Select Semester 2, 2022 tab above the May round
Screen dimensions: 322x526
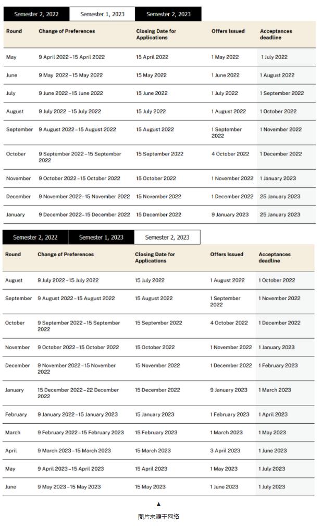(x=36, y=14)
